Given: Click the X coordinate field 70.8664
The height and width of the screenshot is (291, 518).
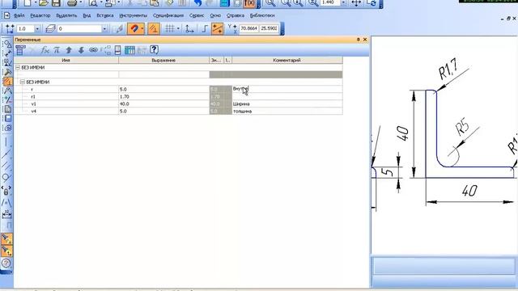Looking at the screenshot, I should click(x=248, y=29).
